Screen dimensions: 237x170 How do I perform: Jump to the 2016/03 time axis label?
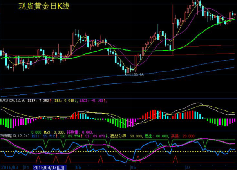point(10,167)
